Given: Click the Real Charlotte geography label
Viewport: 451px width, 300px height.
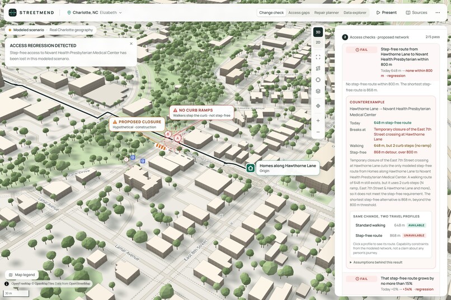Looking at the screenshot, I should coord(71,30).
